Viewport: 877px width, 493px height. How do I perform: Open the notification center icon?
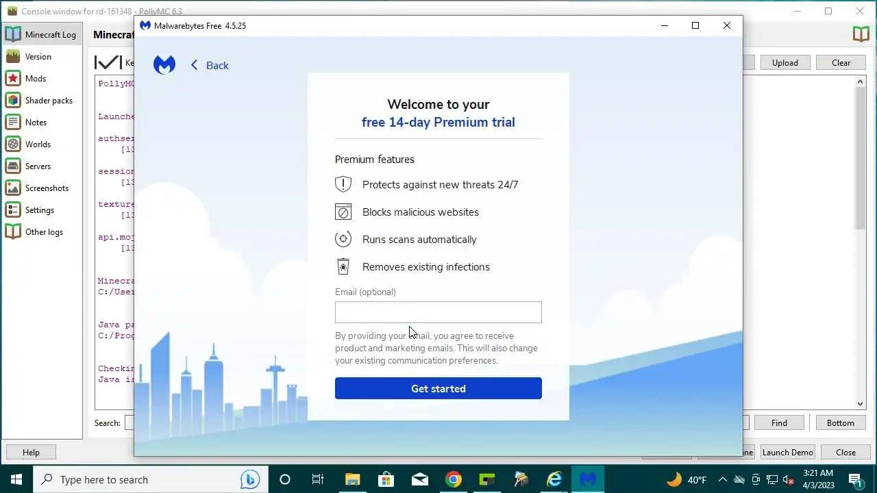coord(856,479)
